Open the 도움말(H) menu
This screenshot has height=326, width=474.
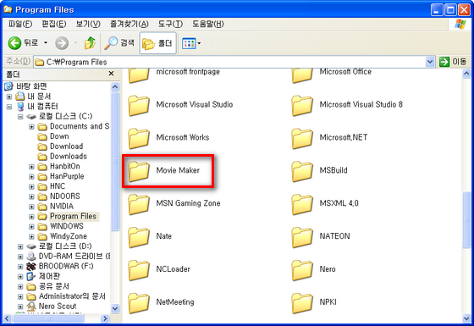207,24
